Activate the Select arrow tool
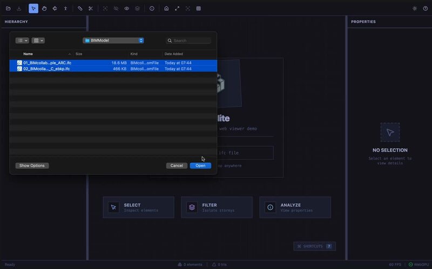The height and width of the screenshot is (269, 432). pyautogui.click(x=33, y=9)
